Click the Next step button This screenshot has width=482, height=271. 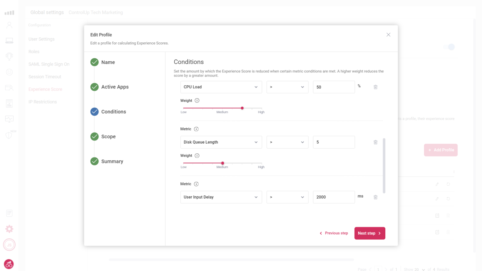[x=370, y=233]
